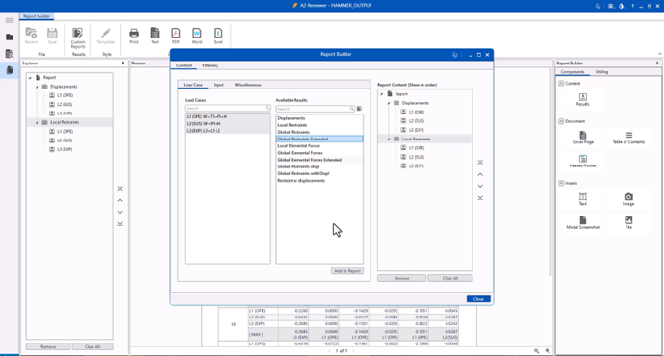The image size is (664, 356).
Task: Insert the Results component
Action: [x=583, y=99]
